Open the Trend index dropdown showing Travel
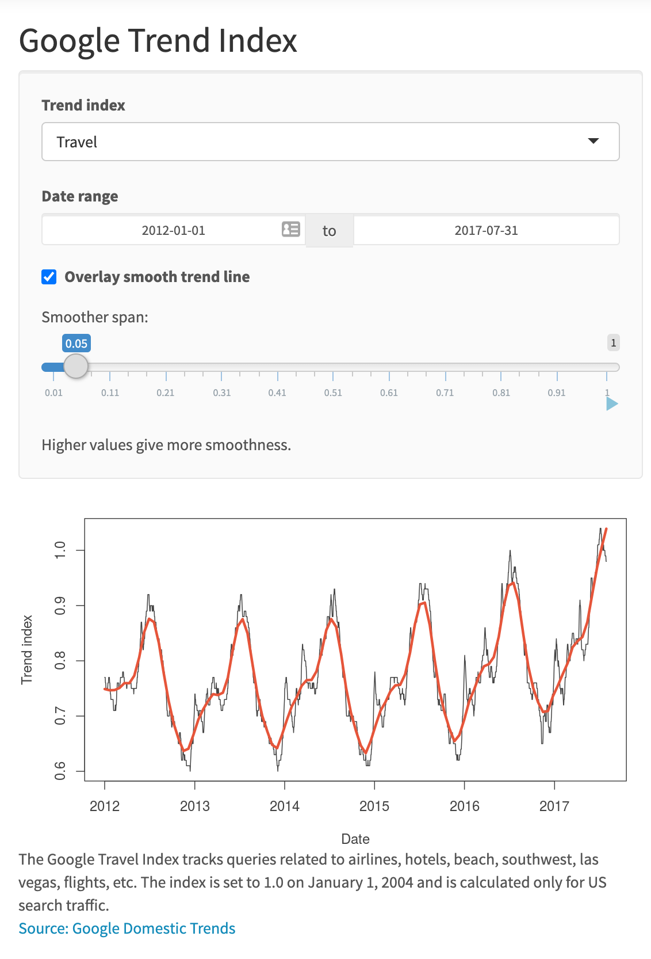Screen dimensions: 651x959 pos(330,142)
